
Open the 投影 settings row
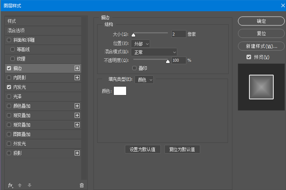(x=43, y=153)
